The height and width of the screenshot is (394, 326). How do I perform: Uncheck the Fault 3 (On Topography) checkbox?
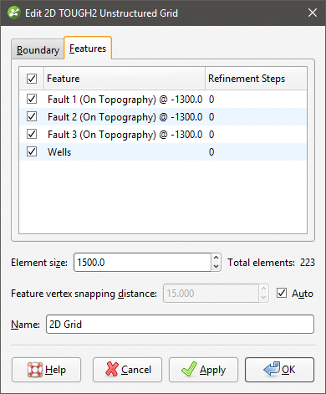[x=32, y=134]
